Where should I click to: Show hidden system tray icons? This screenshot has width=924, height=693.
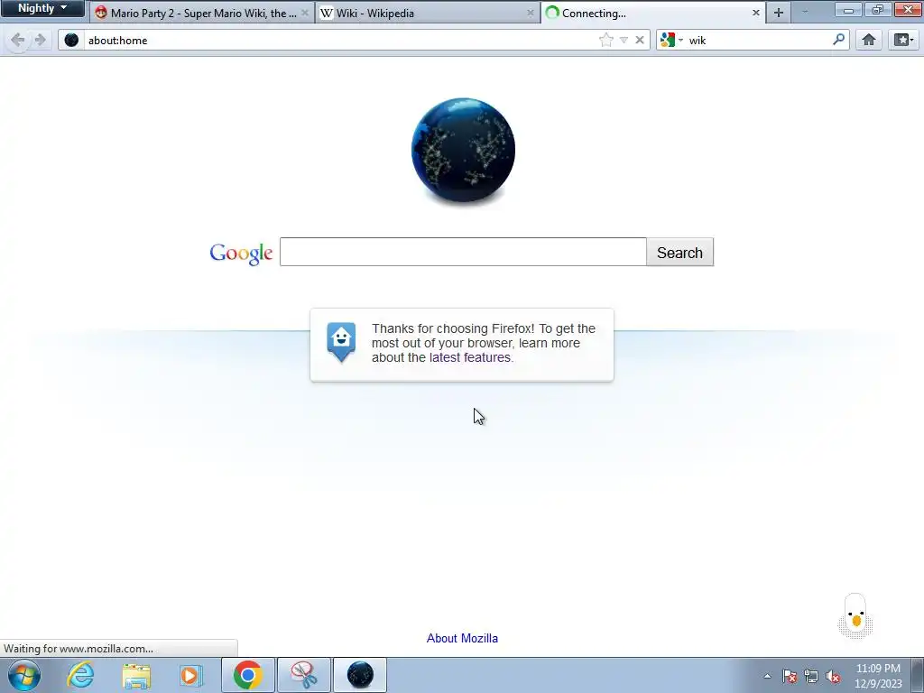coord(767,676)
